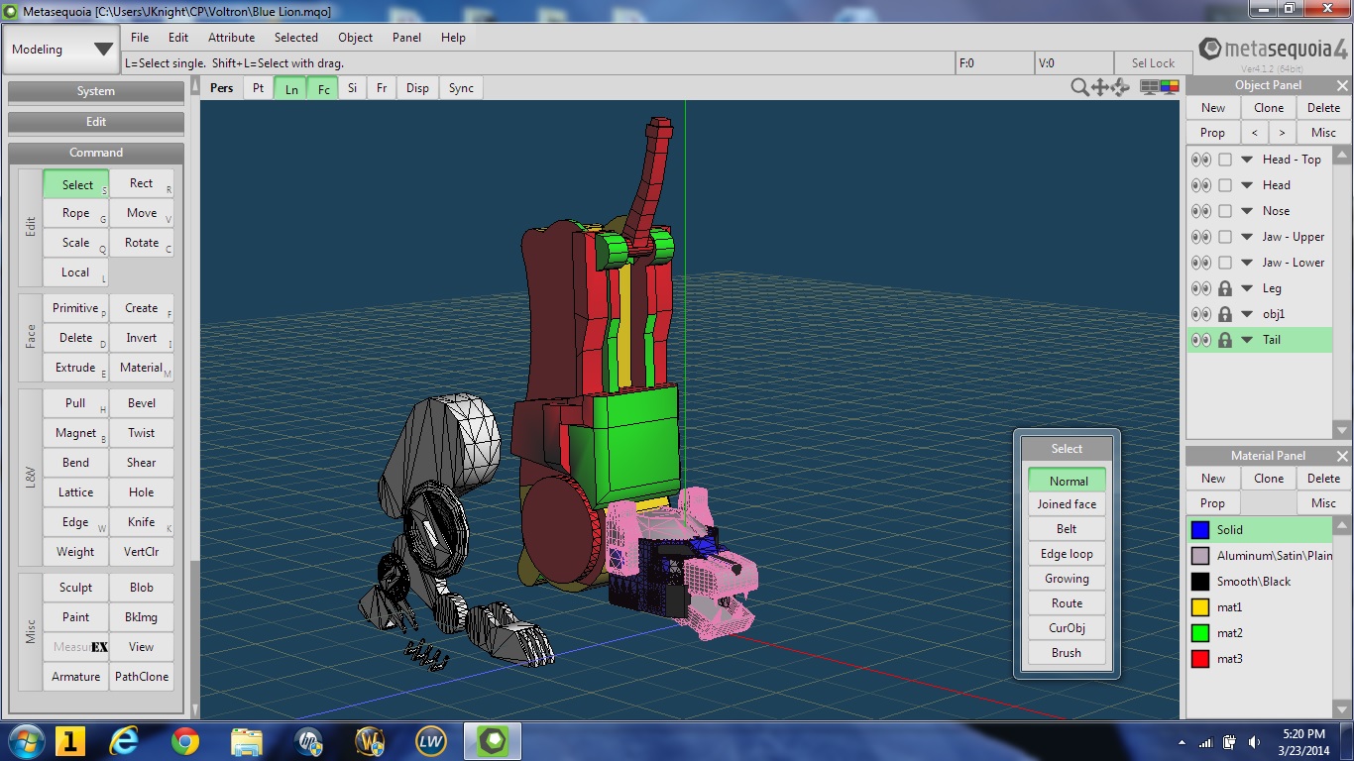
Task: Close the Object Panel
Action: 1342,85
